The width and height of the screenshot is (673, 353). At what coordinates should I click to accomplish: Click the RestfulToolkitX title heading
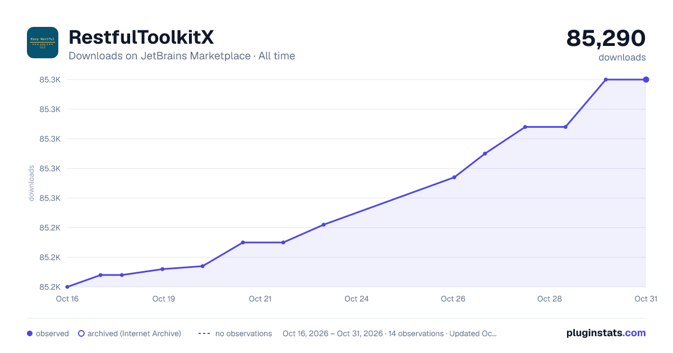[141, 38]
